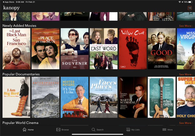Viewport: 195px width, 136px height.
Task: Tap the 9:08 AM clock
Action: pyautogui.click(x=20, y=2)
